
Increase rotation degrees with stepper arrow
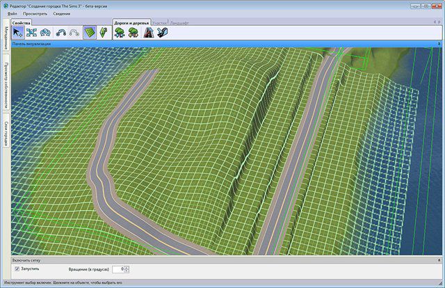[127, 266]
